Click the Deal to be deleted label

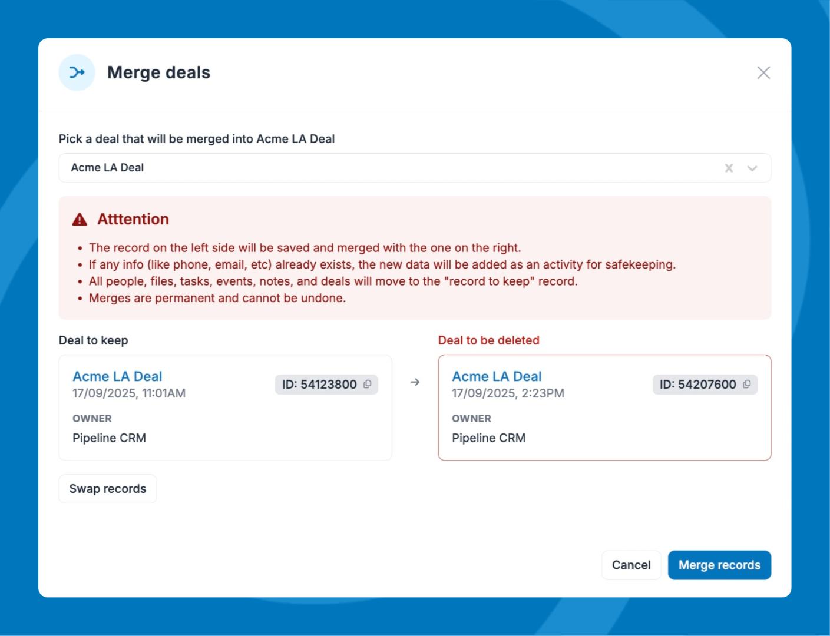coord(489,340)
